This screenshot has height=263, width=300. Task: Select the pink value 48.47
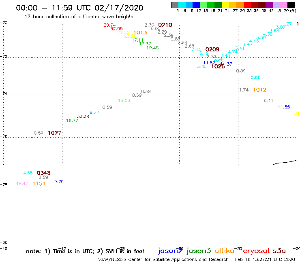click(22, 184)
